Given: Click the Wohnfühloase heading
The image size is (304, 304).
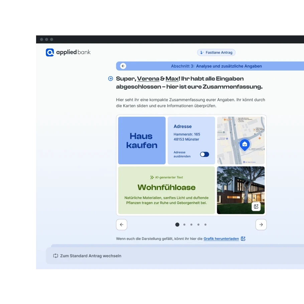Looking at the screenshot, I should coord(166,187).
